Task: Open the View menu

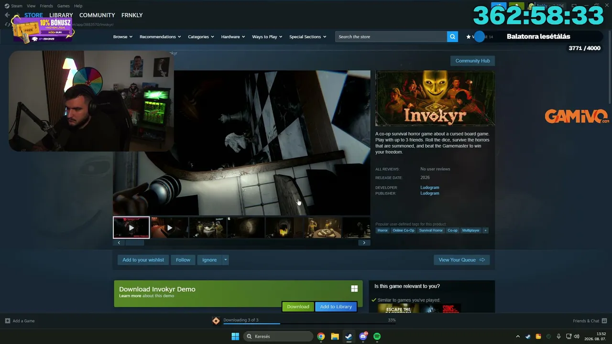Action: [x=31, y=6]
